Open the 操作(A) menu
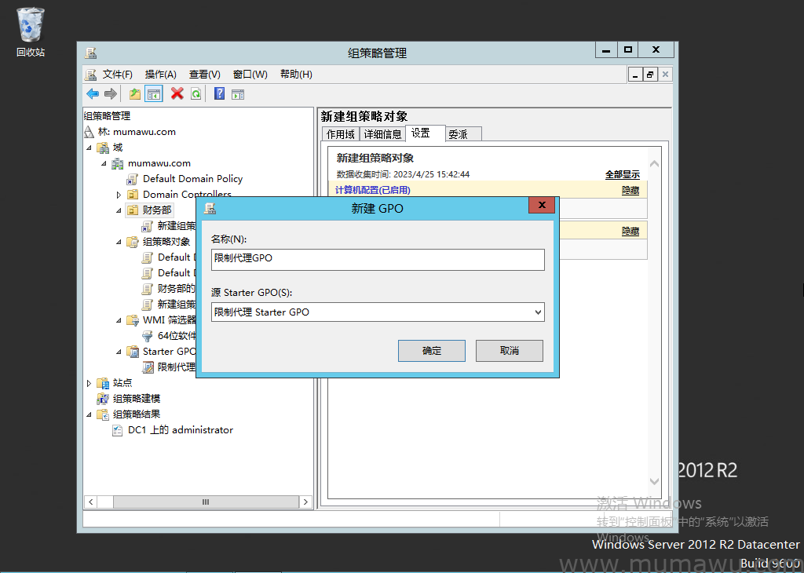 (160, 75)
